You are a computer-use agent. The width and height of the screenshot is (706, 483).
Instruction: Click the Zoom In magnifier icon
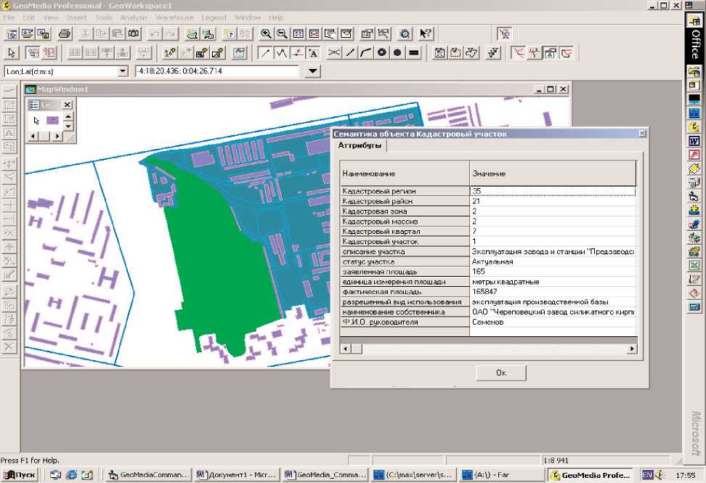coord(267,33)
